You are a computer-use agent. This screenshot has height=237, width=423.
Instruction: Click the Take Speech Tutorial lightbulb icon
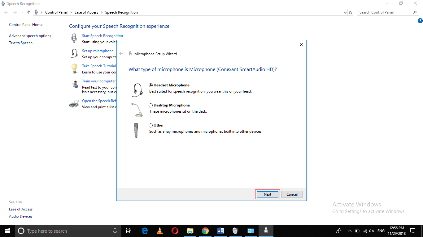click(74, 69)
